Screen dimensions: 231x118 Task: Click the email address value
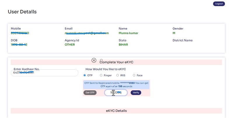point(87,33)
